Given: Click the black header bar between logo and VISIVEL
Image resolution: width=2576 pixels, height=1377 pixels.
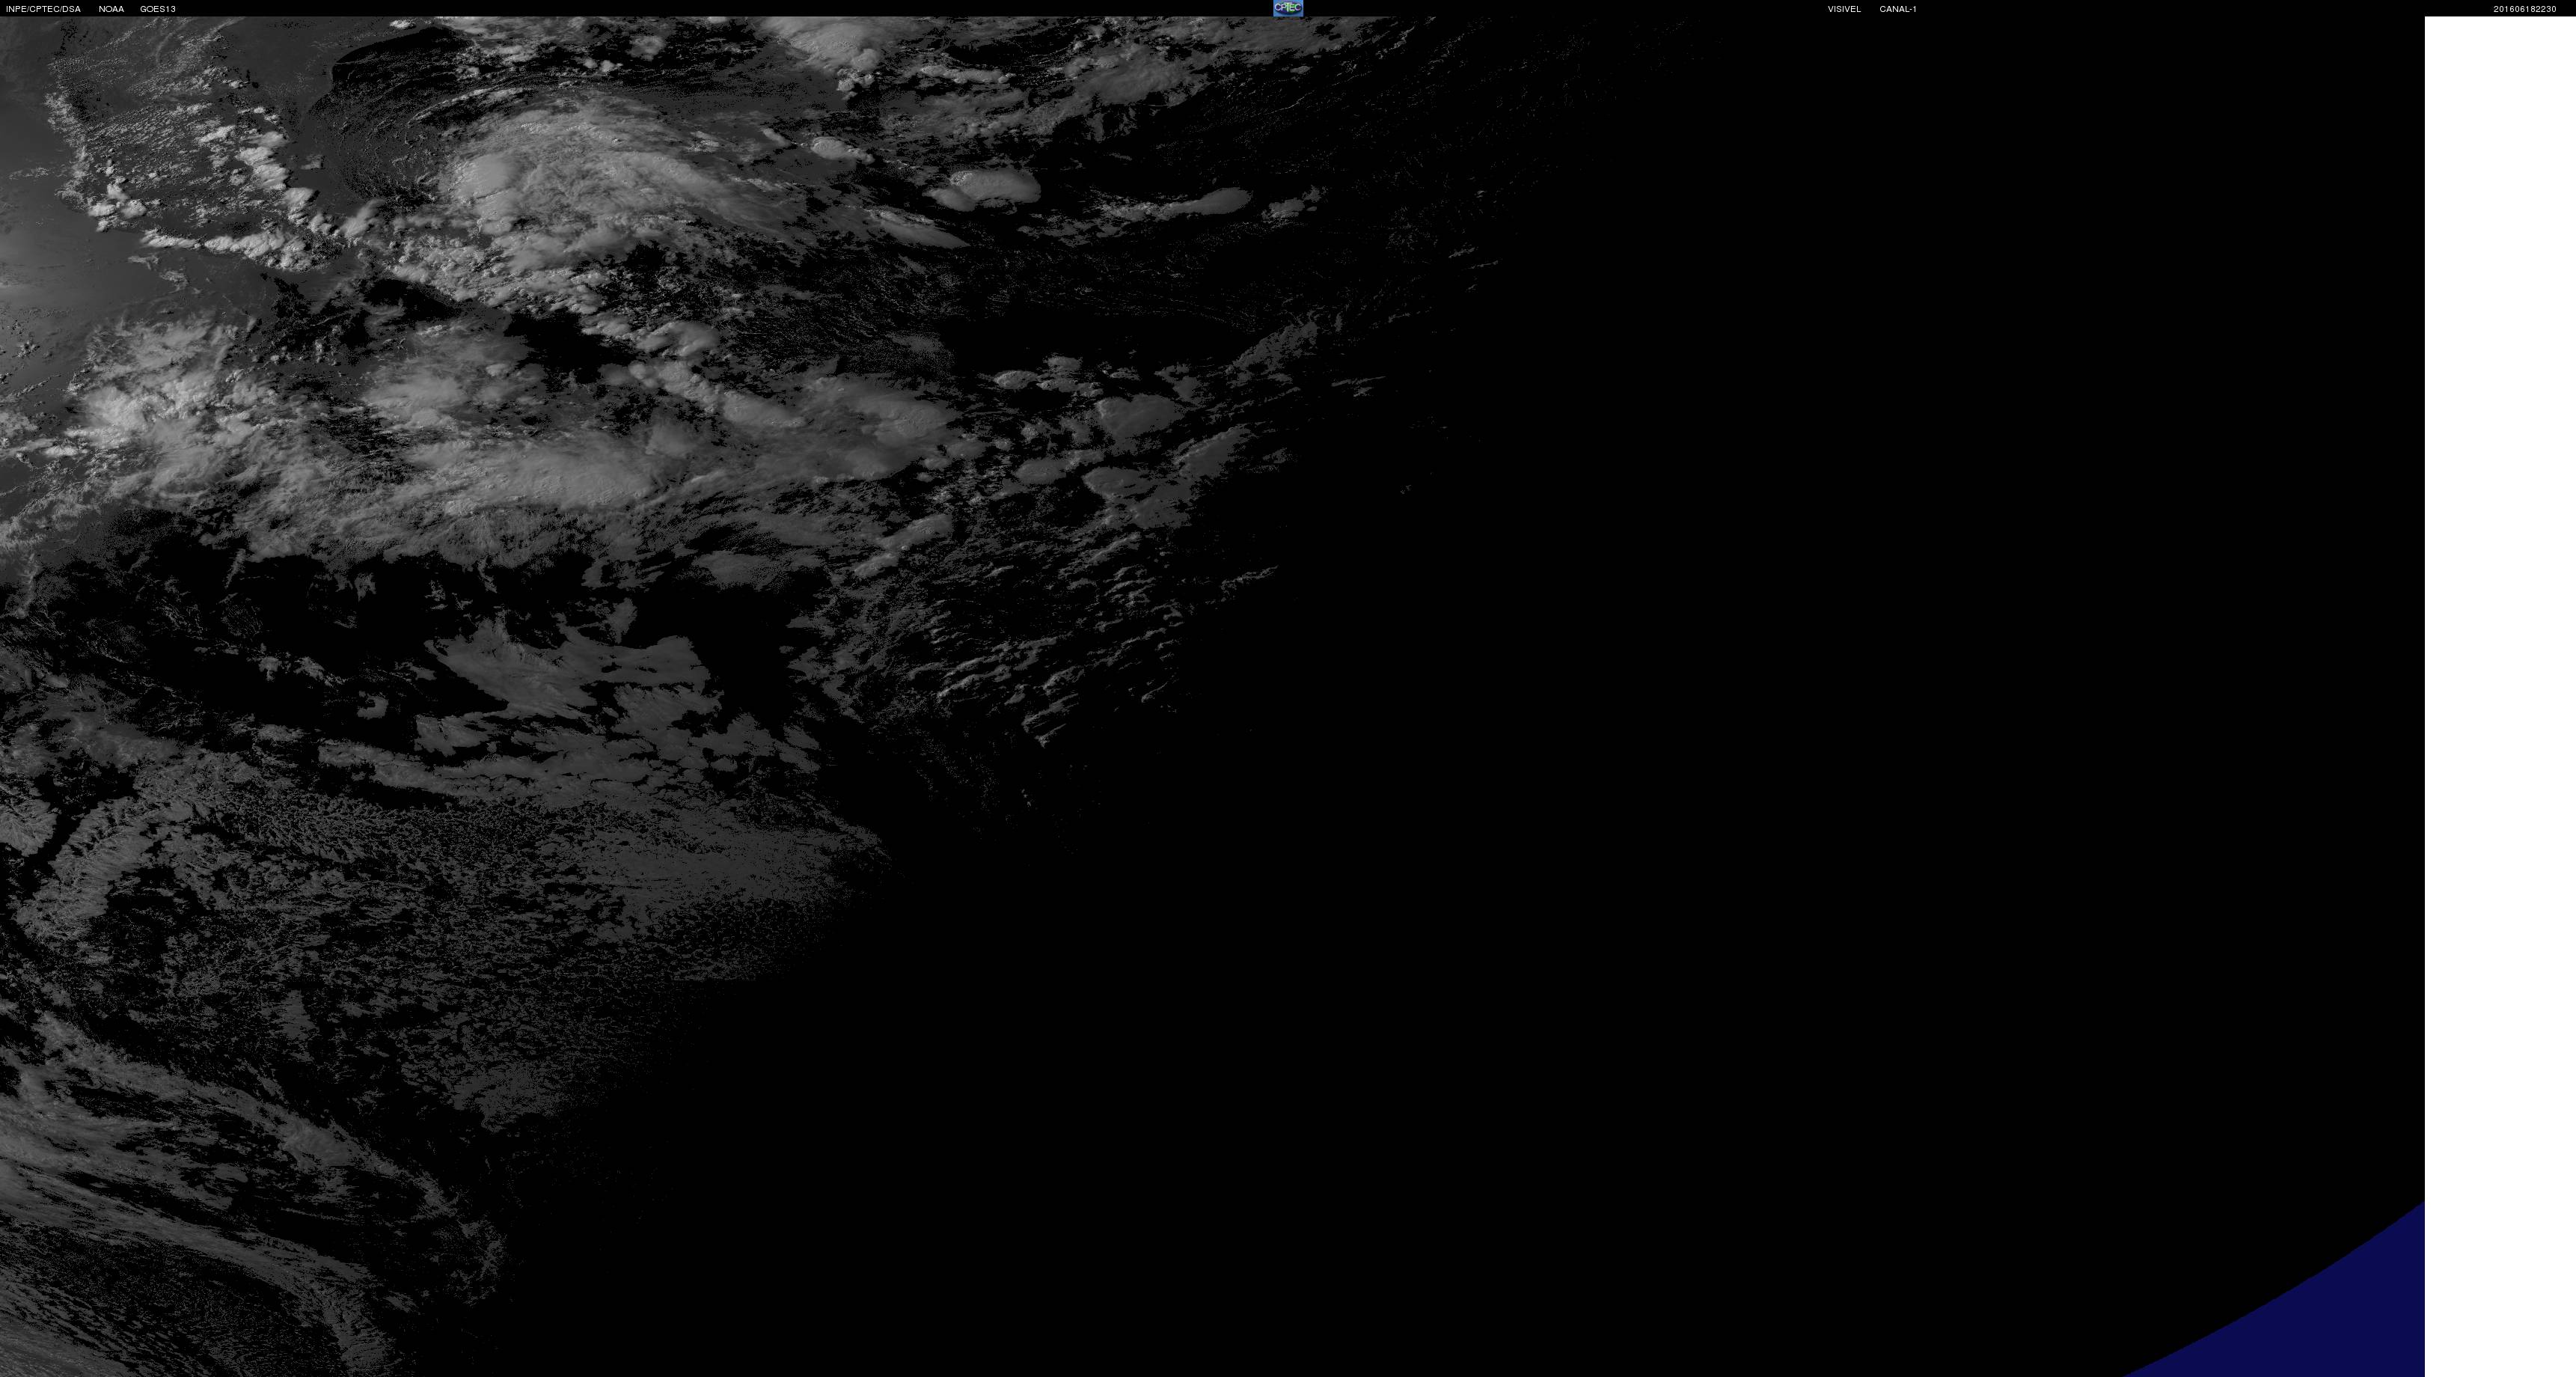Looking at the screenshot, I should tap(1560, 9).
